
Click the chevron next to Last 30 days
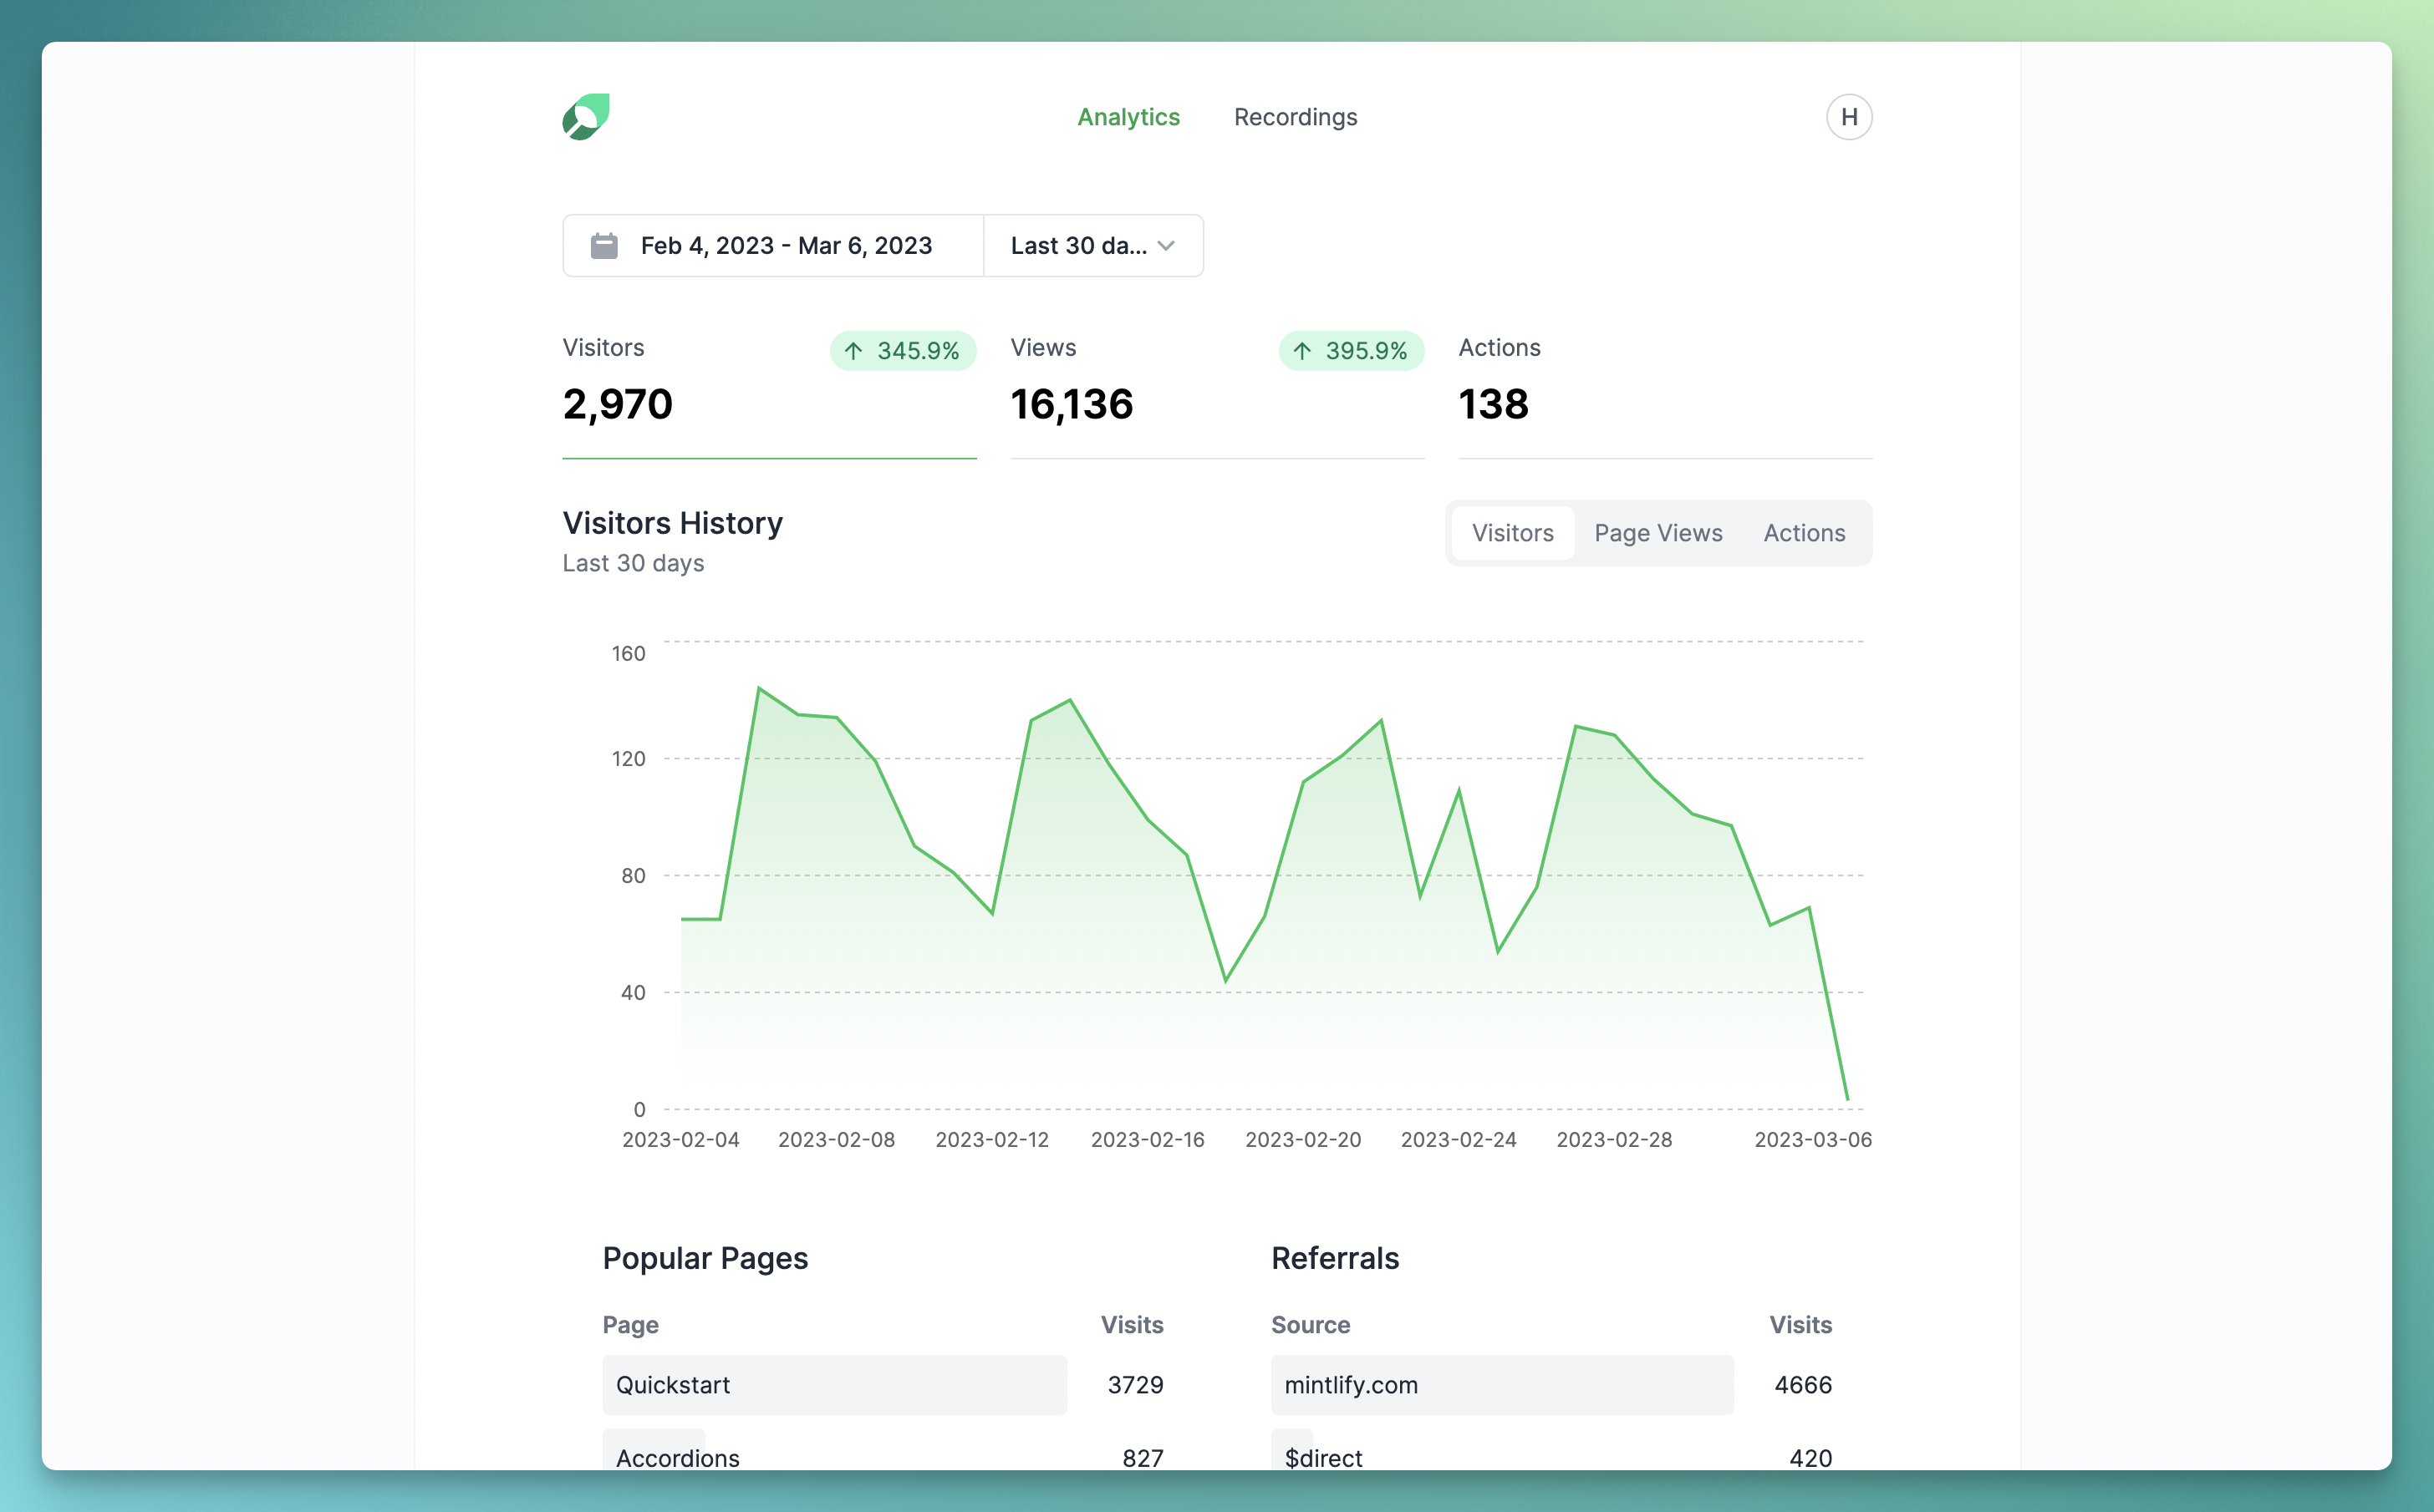click(1164, 245)
